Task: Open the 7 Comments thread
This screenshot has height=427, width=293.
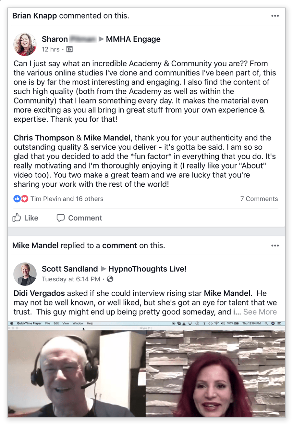Action: [259, 199]
